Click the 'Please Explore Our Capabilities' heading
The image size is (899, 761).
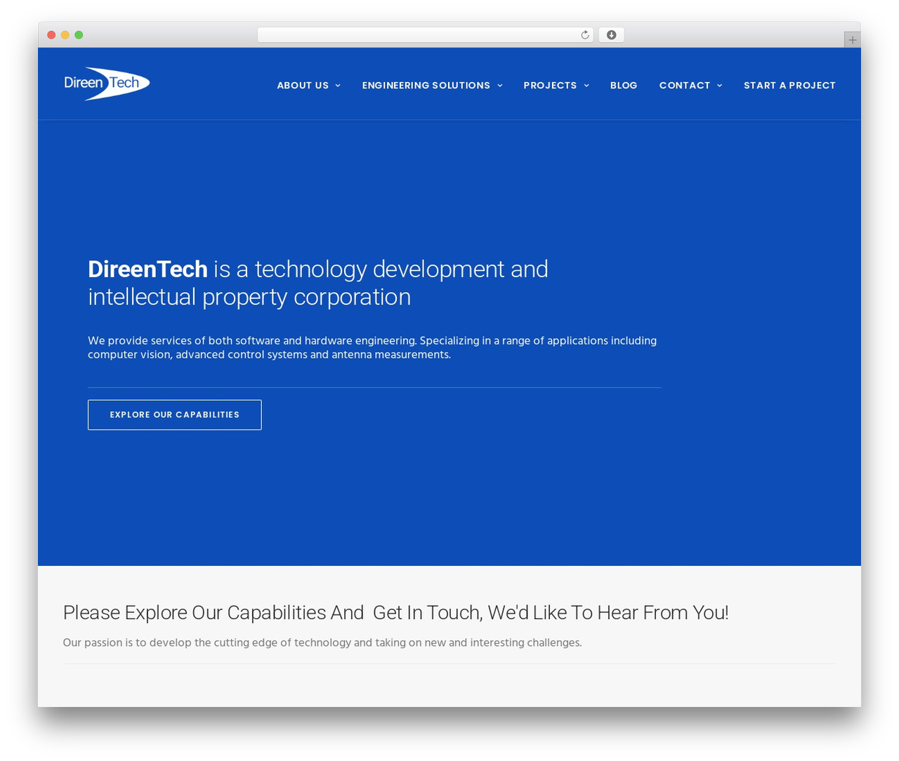pyautogui.click(x=395, y=613)
